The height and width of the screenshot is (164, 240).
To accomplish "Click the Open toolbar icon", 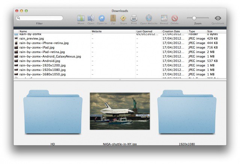I will 91,18.
